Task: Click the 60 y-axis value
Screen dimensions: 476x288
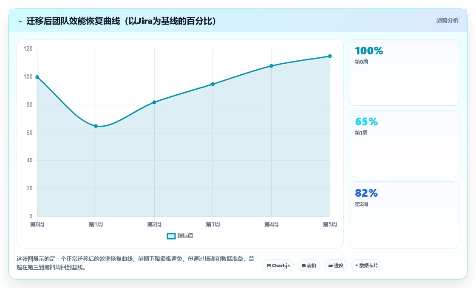Action: coord(29,133)
